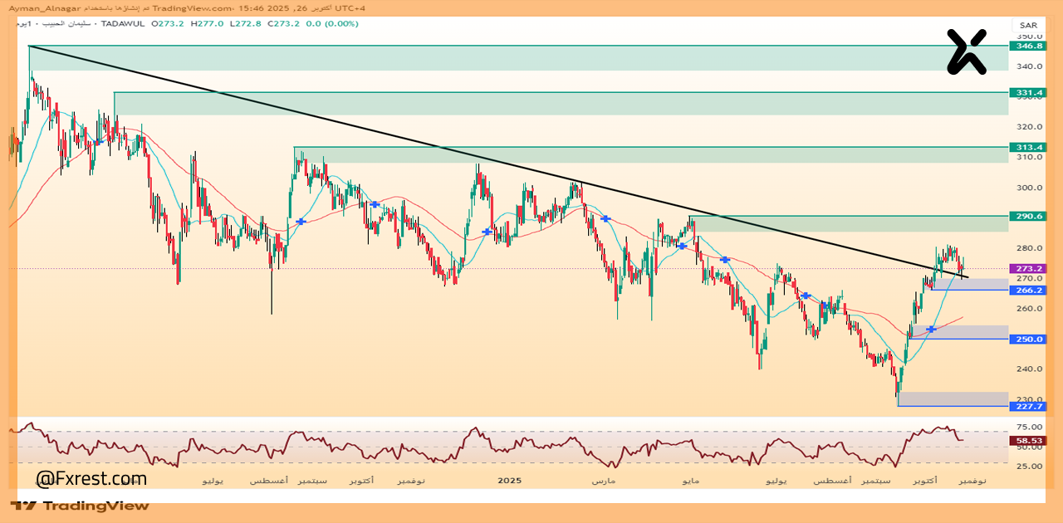
Task: Click the blue cross marker inside the 250.0 zone
Action: (x=931, y=330)
